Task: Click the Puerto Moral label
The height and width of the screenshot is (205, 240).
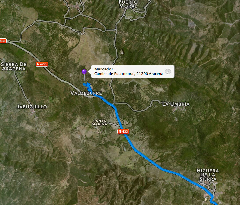Action: 128,4
